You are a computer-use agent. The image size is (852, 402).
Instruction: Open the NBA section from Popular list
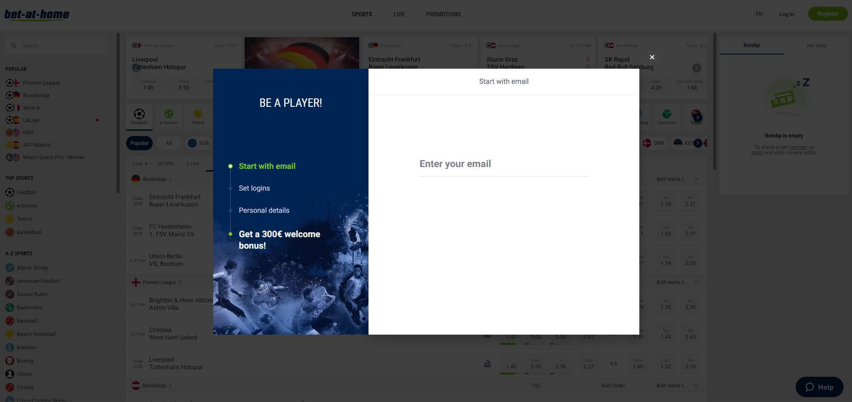pos(28,132)
